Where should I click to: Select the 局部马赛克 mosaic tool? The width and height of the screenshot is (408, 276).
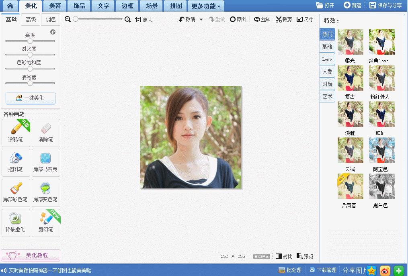pos(46,162)
